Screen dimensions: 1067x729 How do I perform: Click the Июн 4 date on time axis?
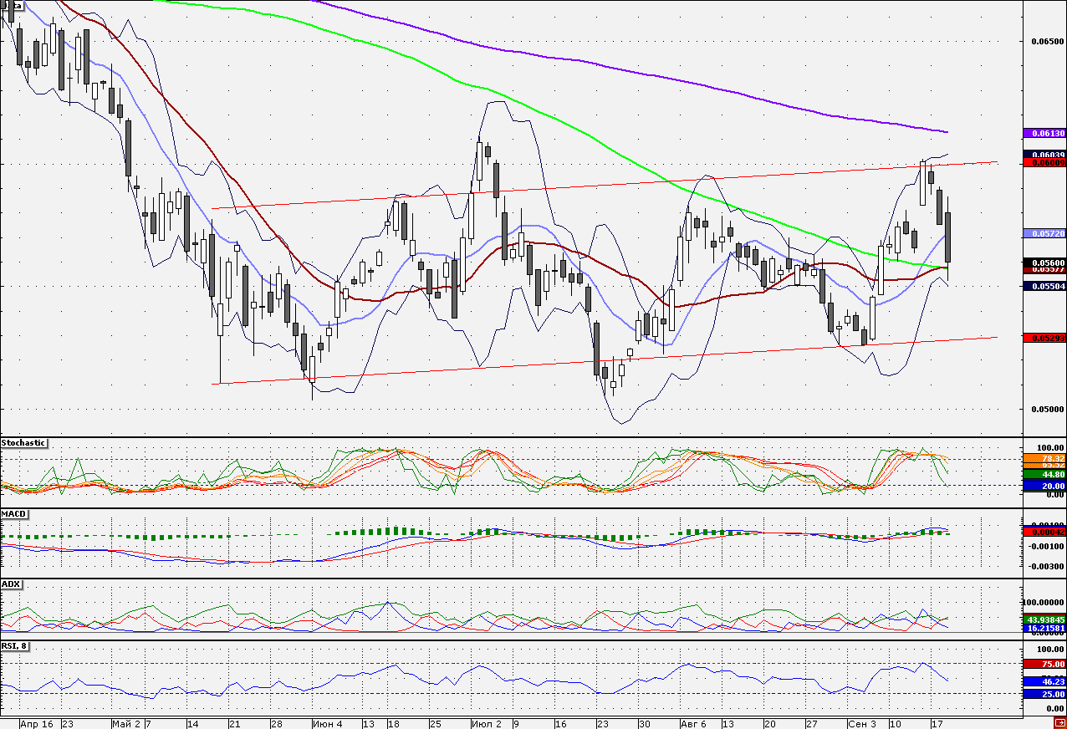tap(326, 722)
